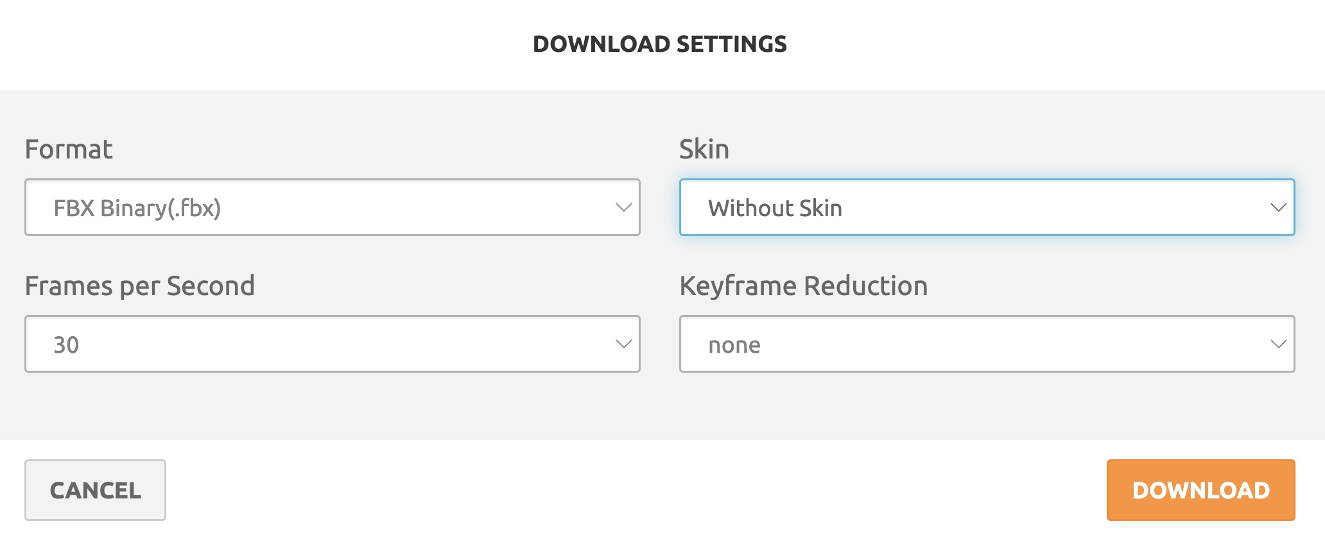1325x535 pixels.
Task: Open the Format dropdown menu
Action: coord(332,208)
